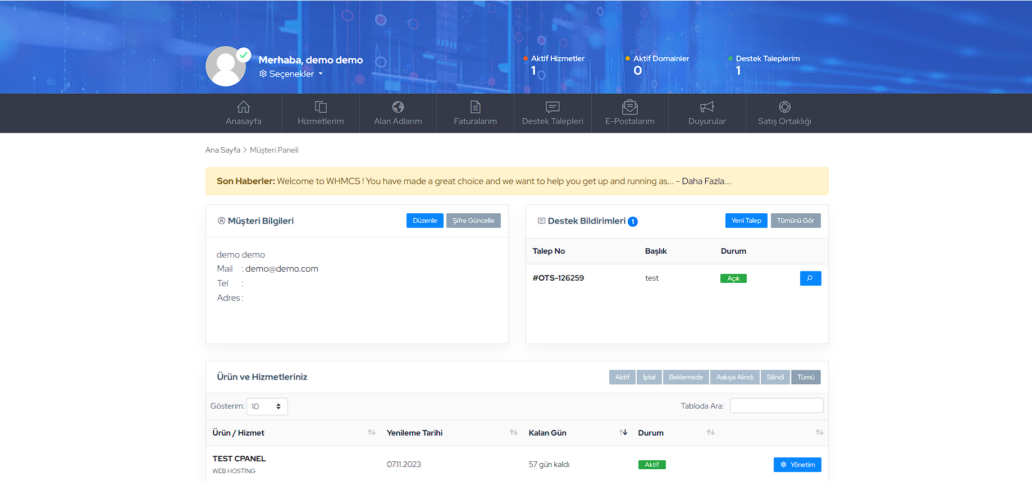Click the user profile avatar
The height and width of the screenshot is (481, 1032).
click(226, 66)
